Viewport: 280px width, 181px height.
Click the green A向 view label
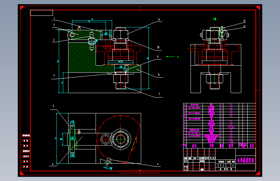215,19
